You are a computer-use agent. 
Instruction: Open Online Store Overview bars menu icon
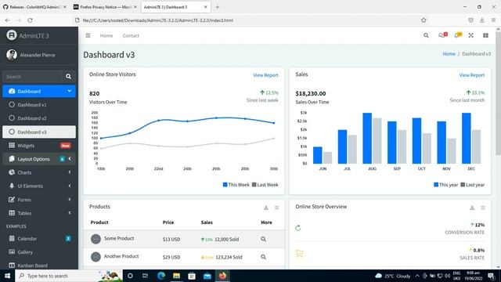tap(483, 208)
